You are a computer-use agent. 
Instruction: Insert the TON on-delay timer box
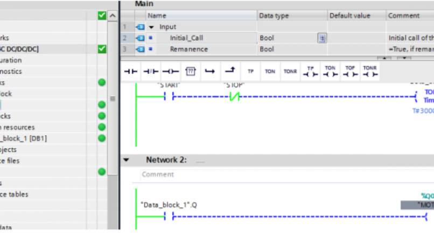point(269,71)
